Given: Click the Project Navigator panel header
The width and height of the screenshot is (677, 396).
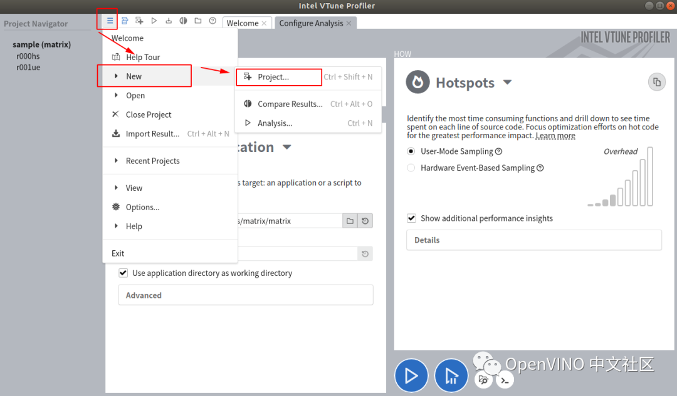Looking at the screenshot, I should point(36,24).
